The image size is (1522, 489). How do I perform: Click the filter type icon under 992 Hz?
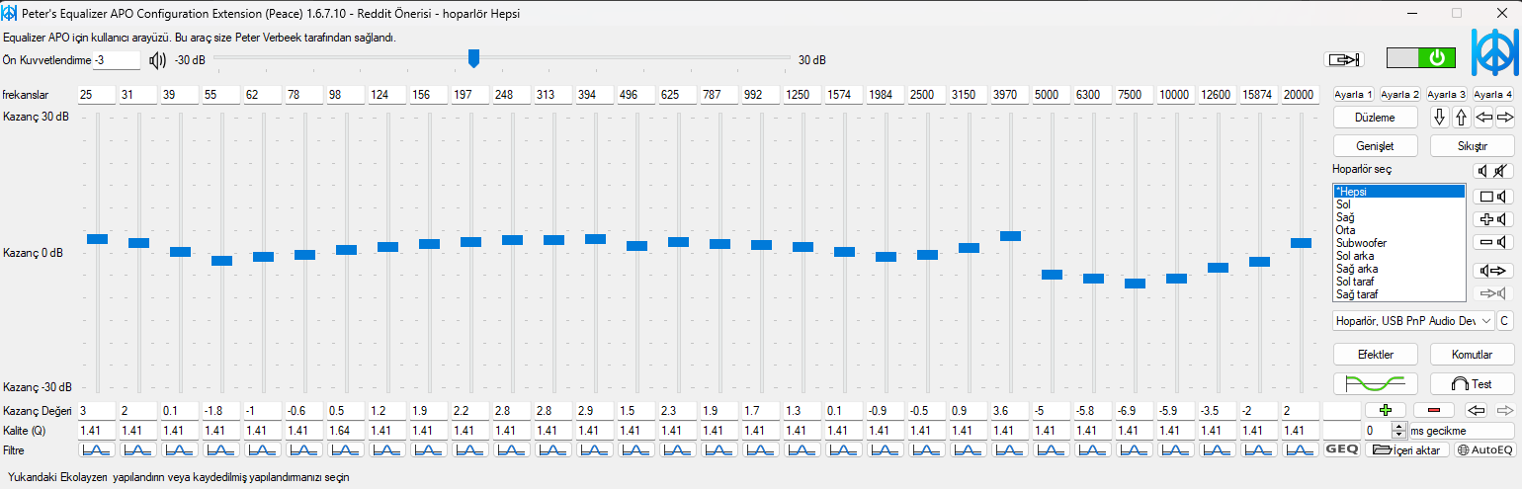coord(761,449)
